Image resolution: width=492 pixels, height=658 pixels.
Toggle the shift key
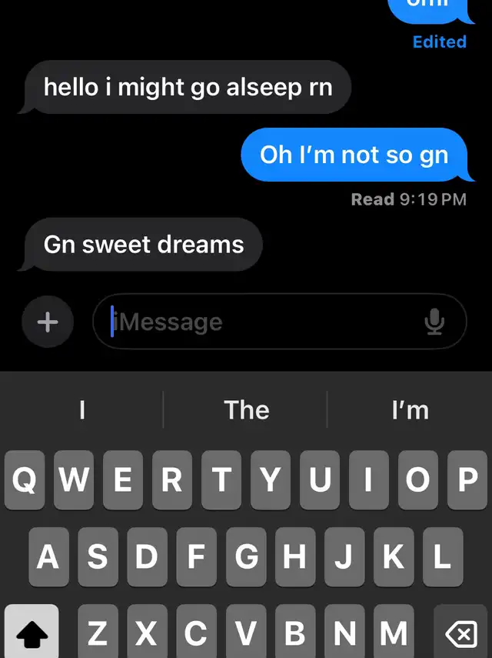[32, 633]
